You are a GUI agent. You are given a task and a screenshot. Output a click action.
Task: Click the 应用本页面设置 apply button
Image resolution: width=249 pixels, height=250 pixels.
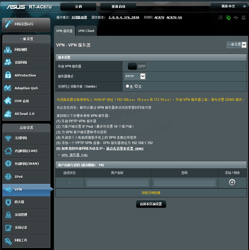(151, 204)
